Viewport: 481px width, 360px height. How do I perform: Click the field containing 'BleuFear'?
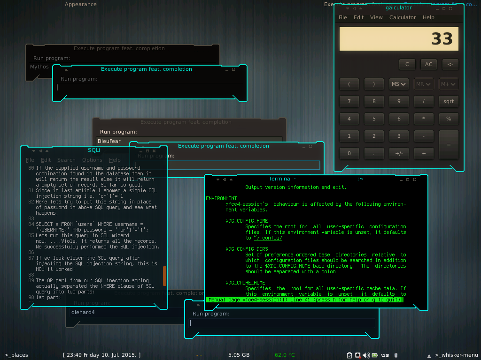coord(189,141)
